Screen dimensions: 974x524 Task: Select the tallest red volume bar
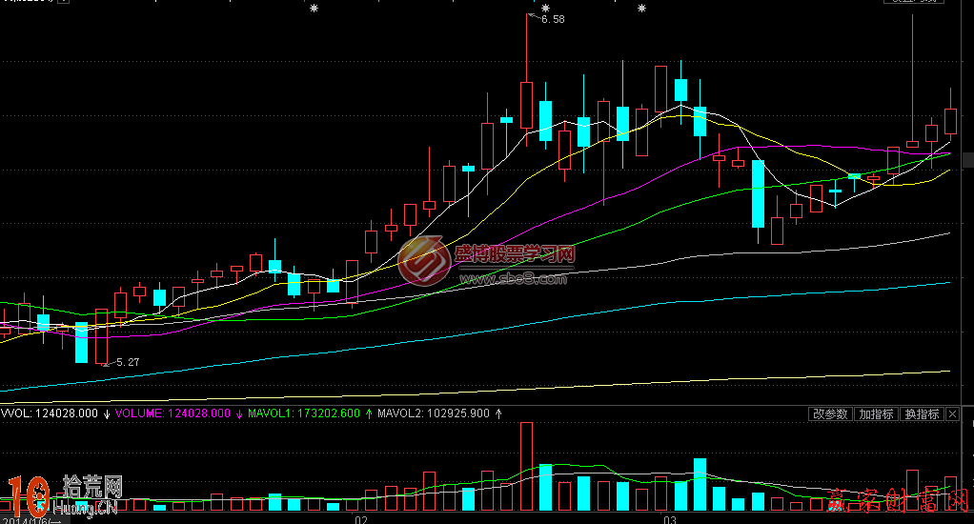coord(526,466)
